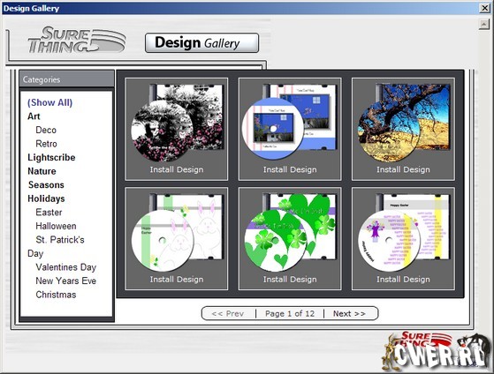Click the blue house design thumbnail
The height and width of the screenshot is (374, 494).
pyautogui.click(x=289, y=122)
